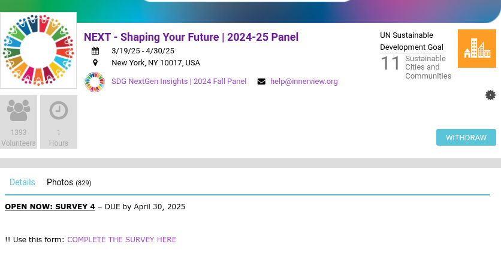501x280 pixels.
Task: Click the orange Sustainable Cities goal icon
Action: 476,49
